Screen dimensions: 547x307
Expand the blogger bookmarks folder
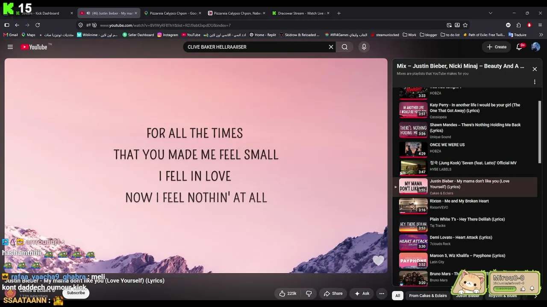coord(428,35)
